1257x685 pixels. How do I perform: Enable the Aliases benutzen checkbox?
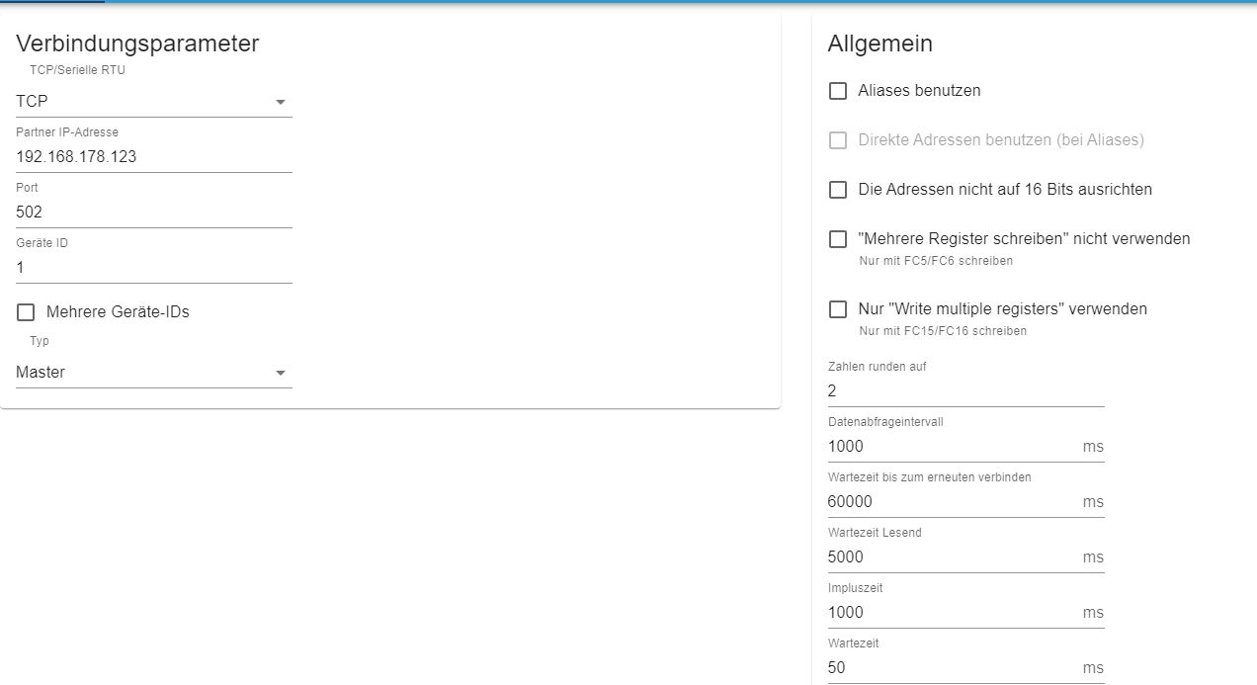(838, 91)
